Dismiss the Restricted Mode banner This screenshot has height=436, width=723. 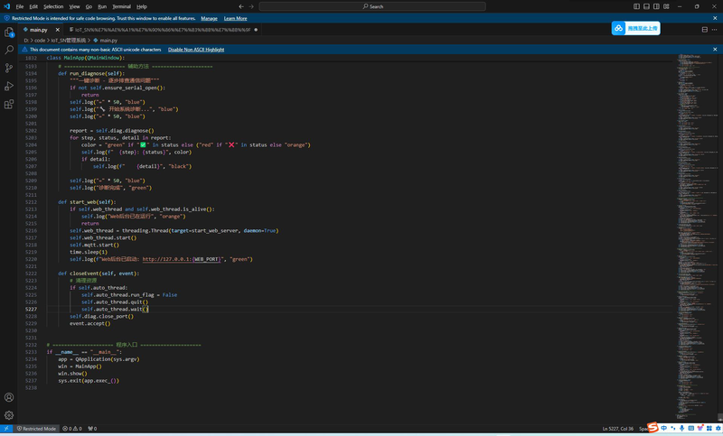click(x=715, y=18)
